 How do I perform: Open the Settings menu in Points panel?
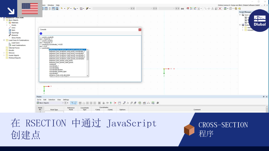66,100
